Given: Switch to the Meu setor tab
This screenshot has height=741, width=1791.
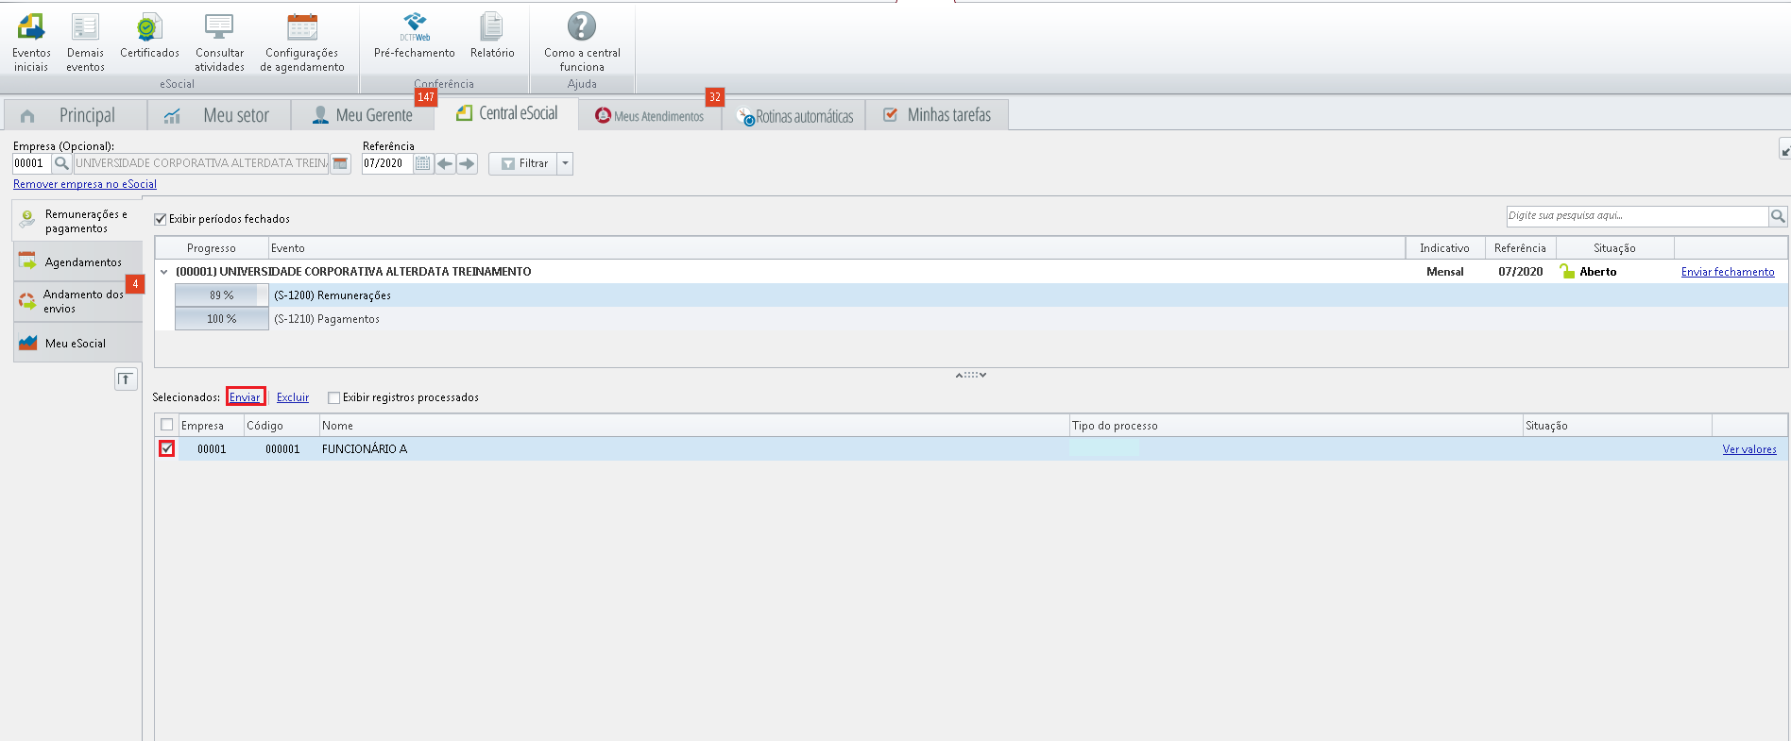Looking at the screenshot, I should click(218, 115).
